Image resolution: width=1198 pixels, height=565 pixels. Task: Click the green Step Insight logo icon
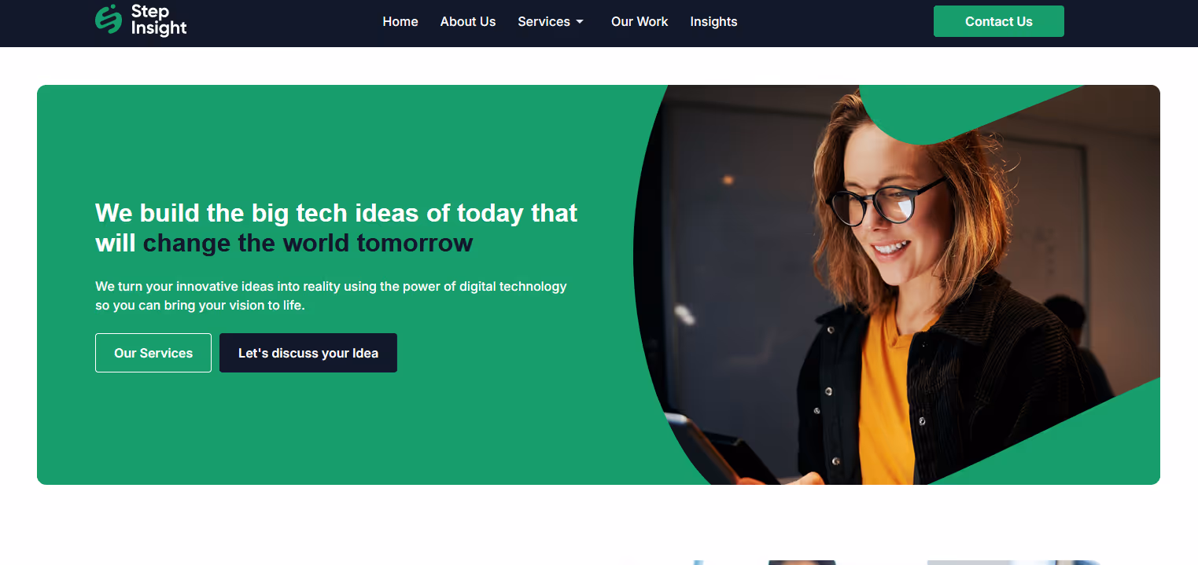click(109, 19)
